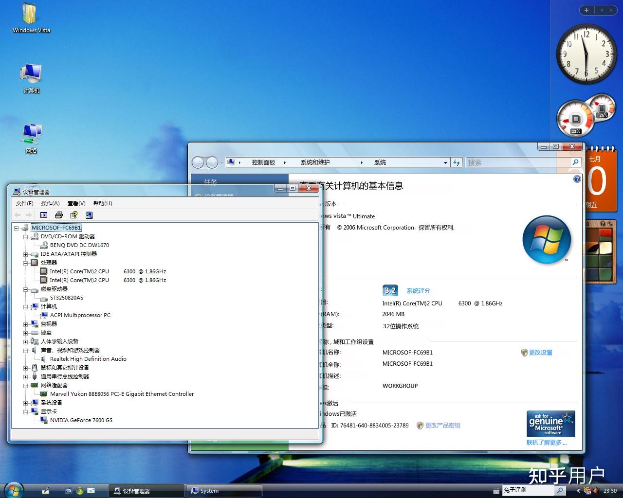The height and width of the screenshot is (498, 623).
Task: Collapse the 磁盘驱动器 node
Action: pyautogui.click(x=26, y=289)
